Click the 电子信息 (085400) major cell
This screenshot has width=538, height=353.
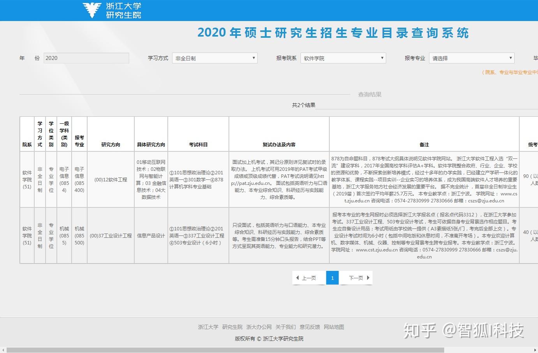tap(79, 179)
